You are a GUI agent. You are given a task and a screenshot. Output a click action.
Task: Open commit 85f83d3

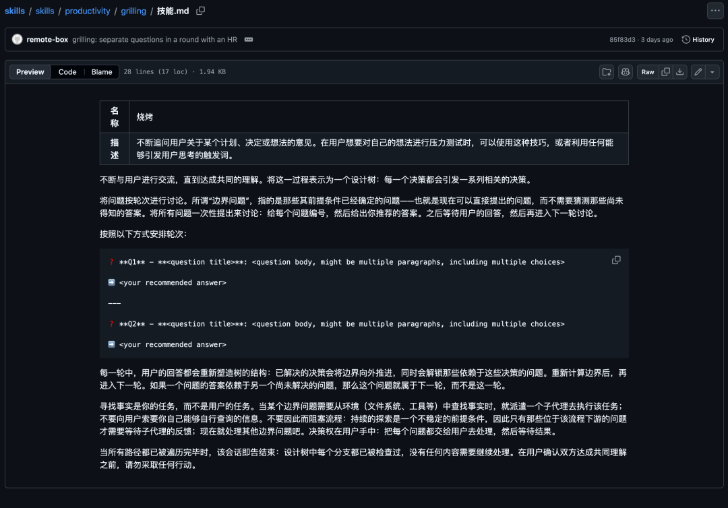point(622,40)
